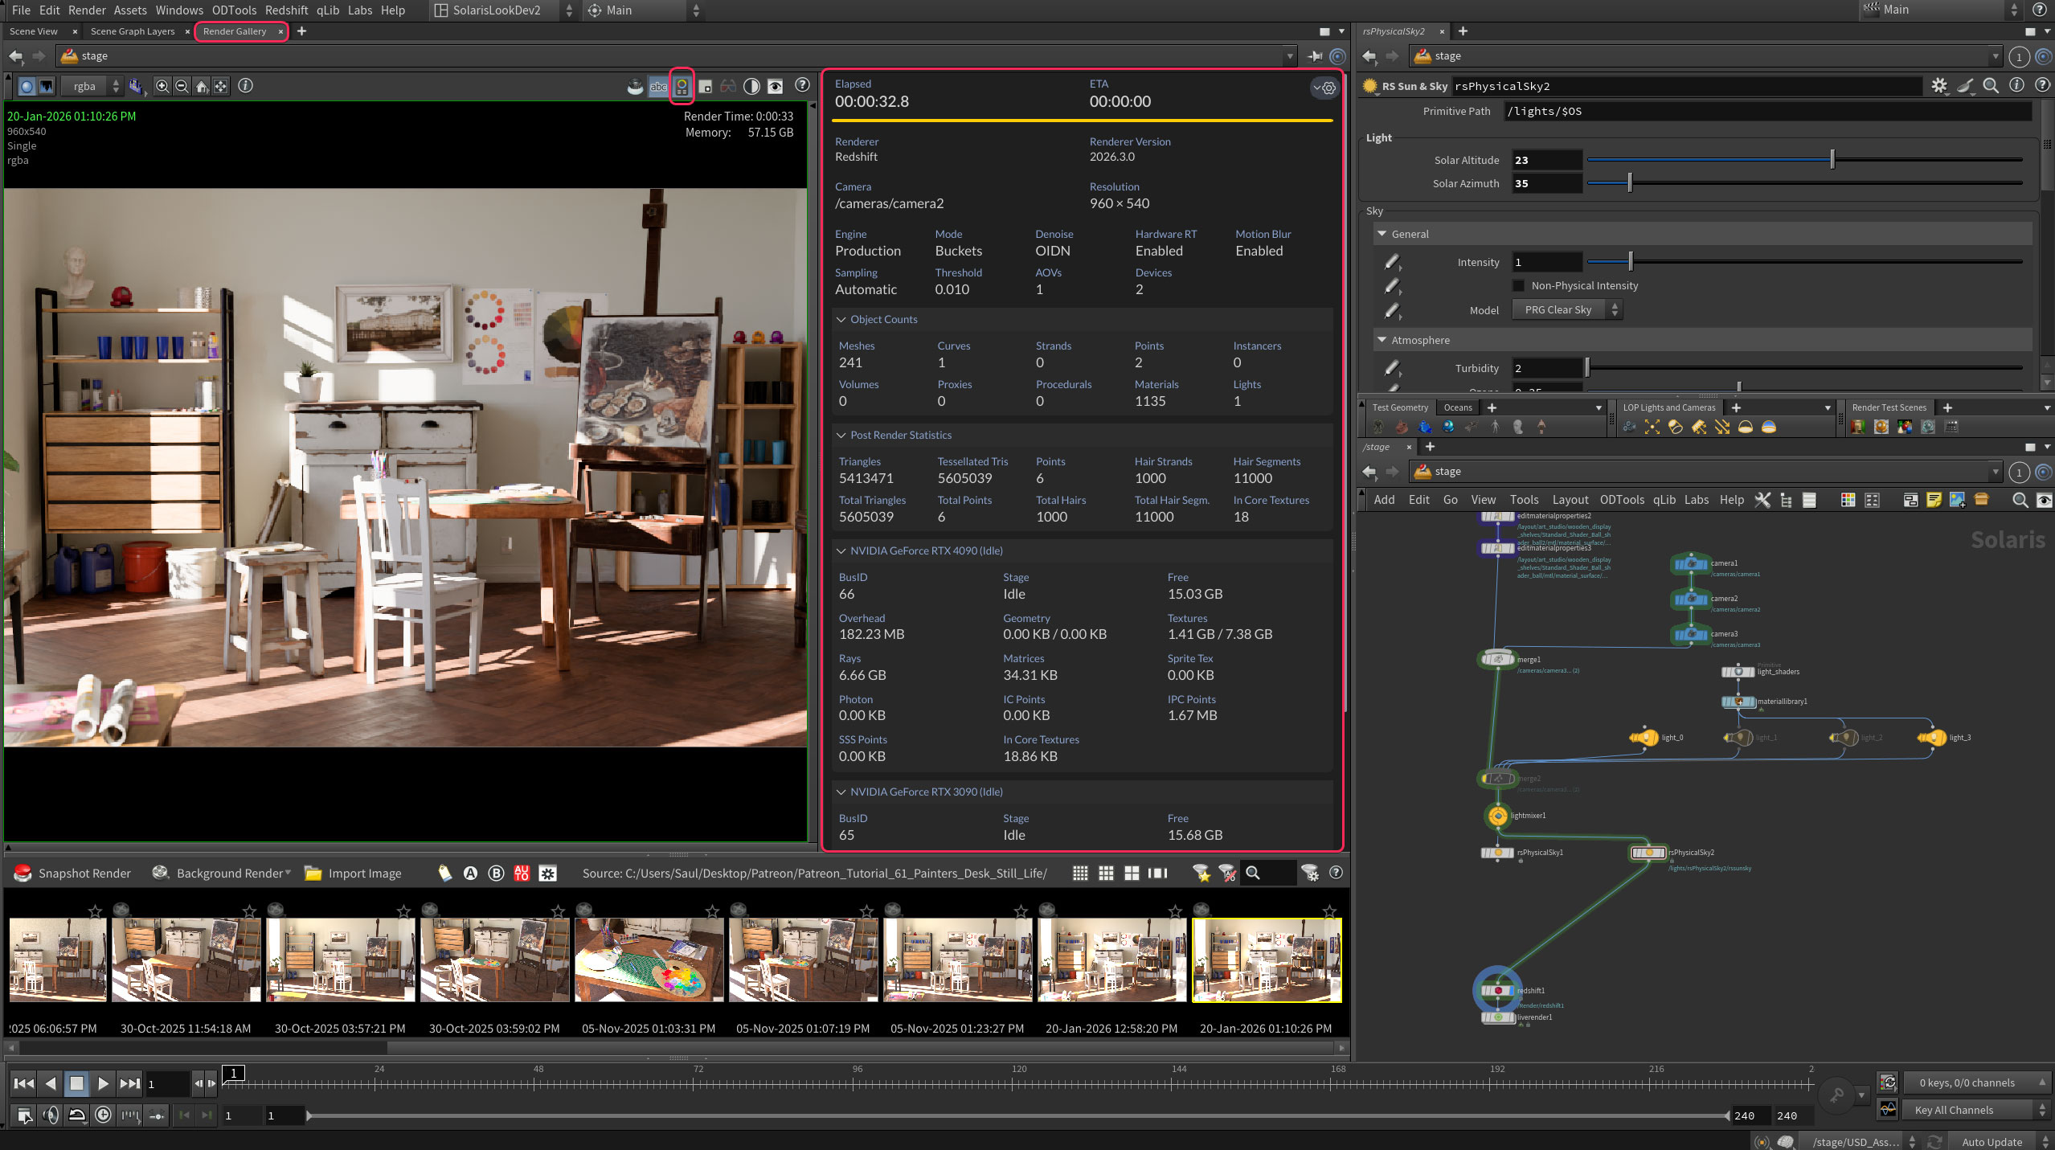Switch to the Scene Graph Layers tab

pos(133,31)
